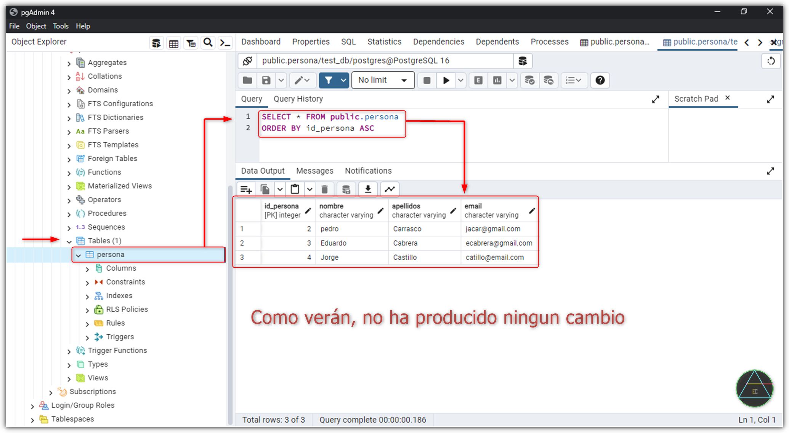The image size is (789, 433).
Task: Click the Explain (E) icon
Action: point(478,80)
